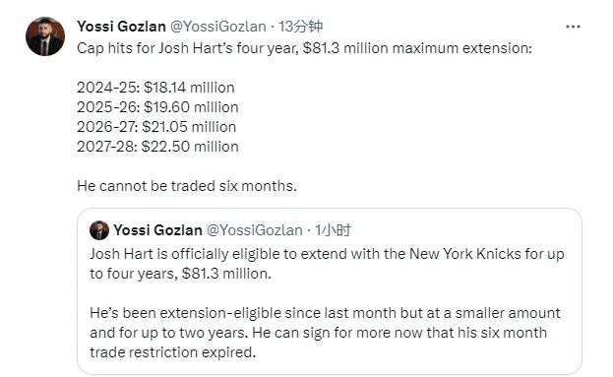The width and height of the screenshot is (613, 377).
Task: Open the three-dot more options menu
Action: pos(573,27)
